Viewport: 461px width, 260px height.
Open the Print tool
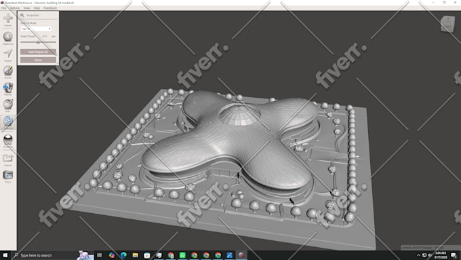click(8, 177)
